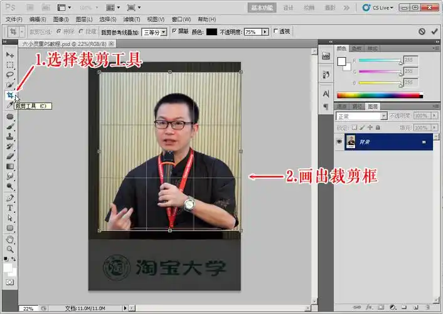Select the Clone Stamp tool
The image size is (443, 314).
coord(10,136)
